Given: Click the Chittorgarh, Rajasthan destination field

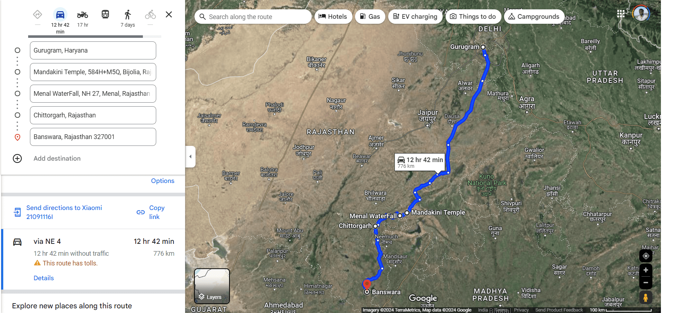Looking at the screenshot, I should [x=93, y=115].
